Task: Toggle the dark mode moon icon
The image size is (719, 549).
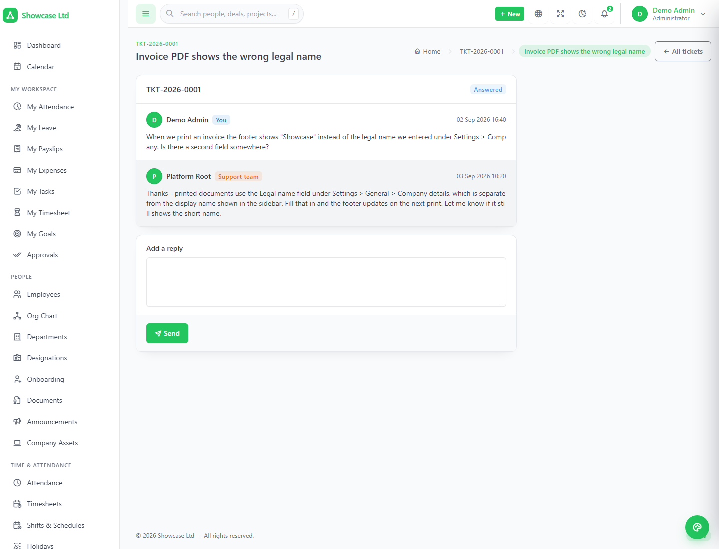Action: coord(582,14)
